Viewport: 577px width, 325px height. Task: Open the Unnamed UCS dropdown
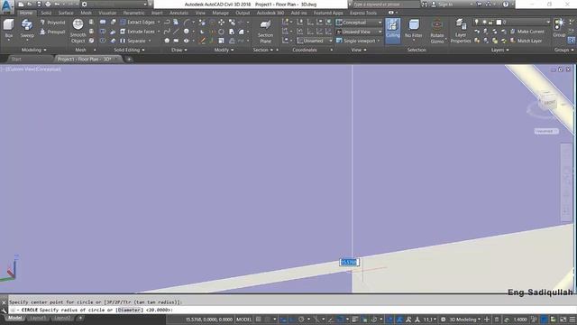pyautogui.click(x=315, y=41)
